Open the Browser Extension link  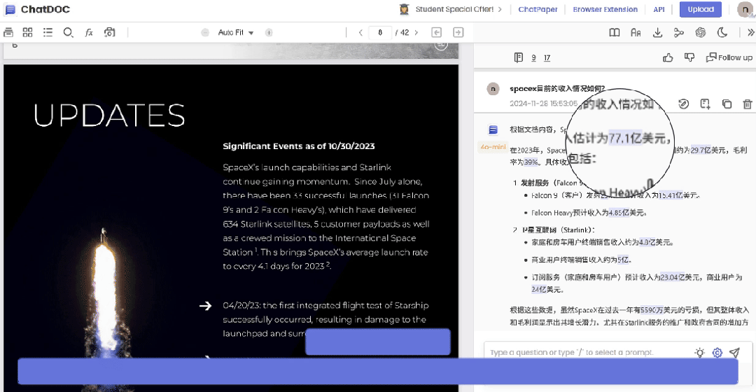coord(605,9)
